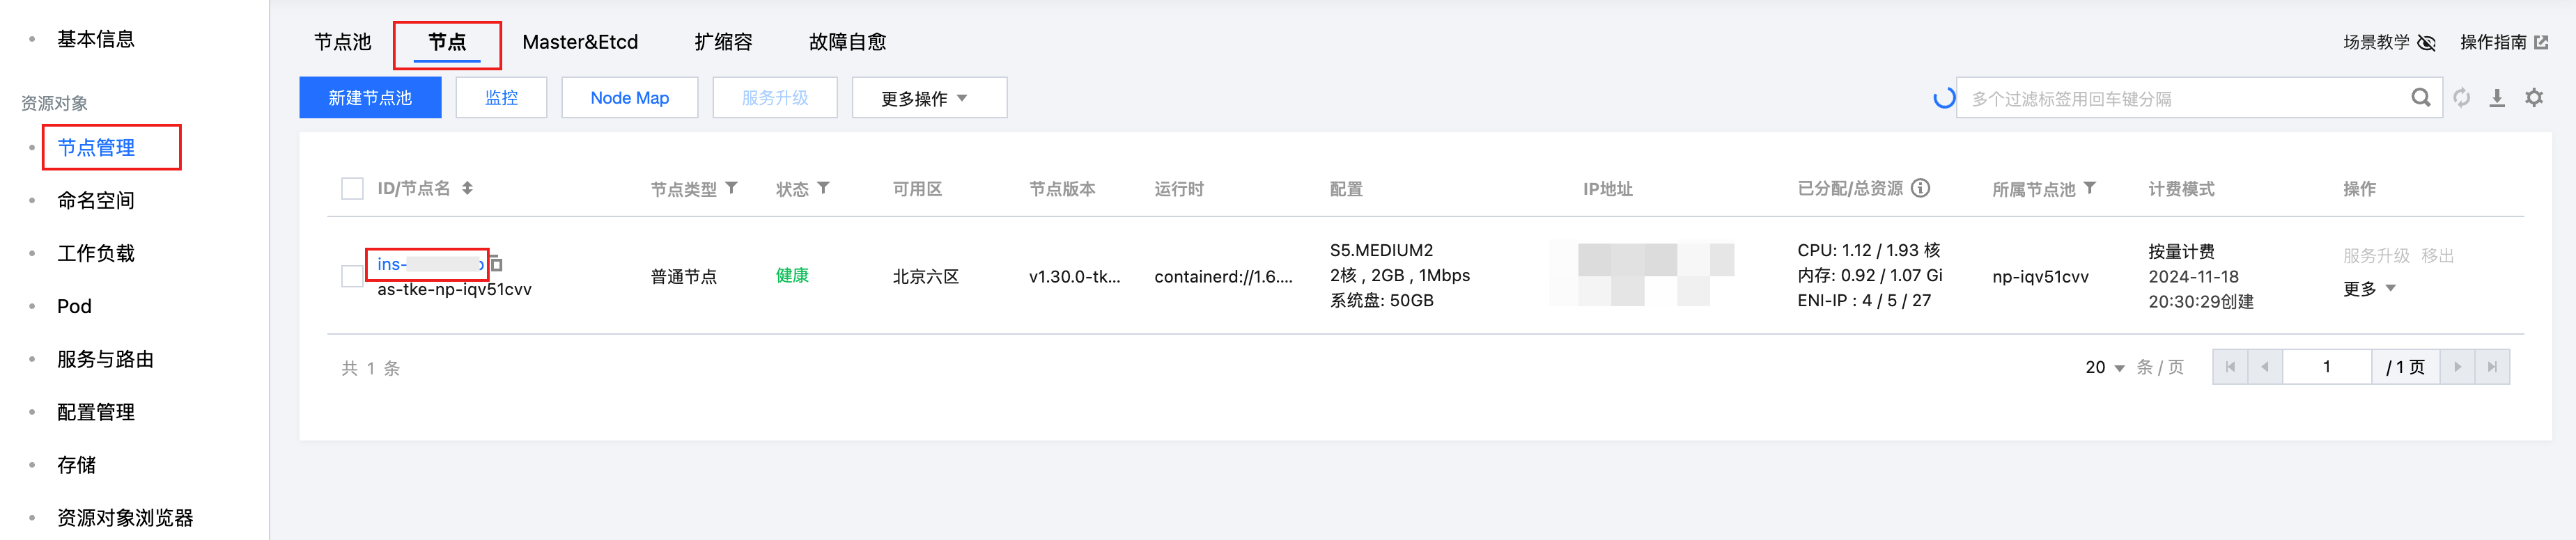
Task: Filter by status column
Action: coord(824,188)
